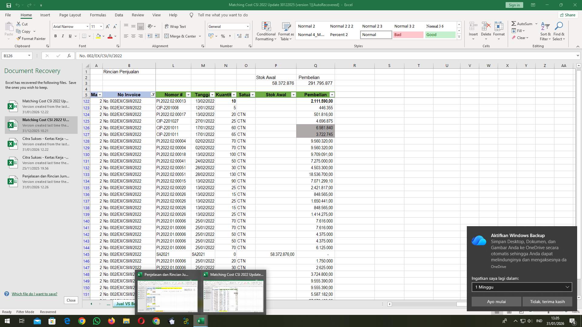Click the Format as Table icon

coord(285,31)
